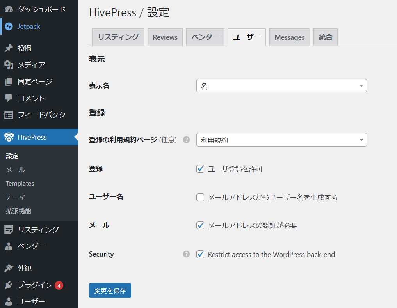The width and height of the screenshot is (397, 308).
Task: Click the Jetpack lightning bolt icon
Action: point(9,27)
